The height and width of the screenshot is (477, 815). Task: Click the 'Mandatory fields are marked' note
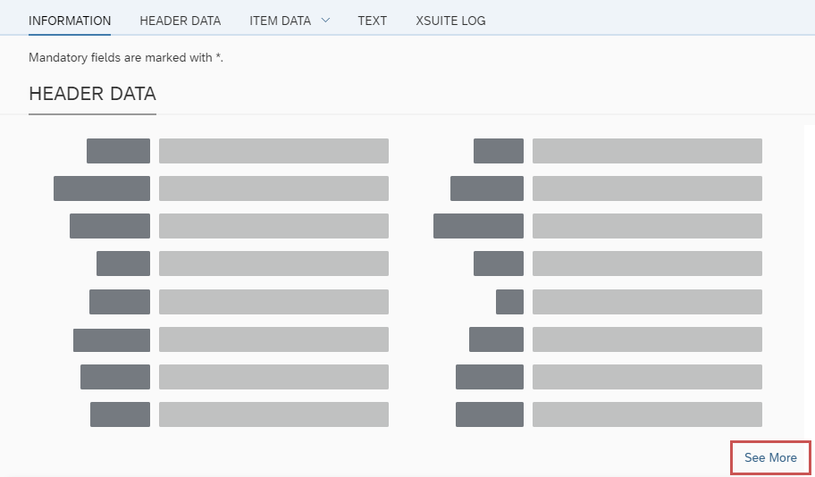(126, 58)
